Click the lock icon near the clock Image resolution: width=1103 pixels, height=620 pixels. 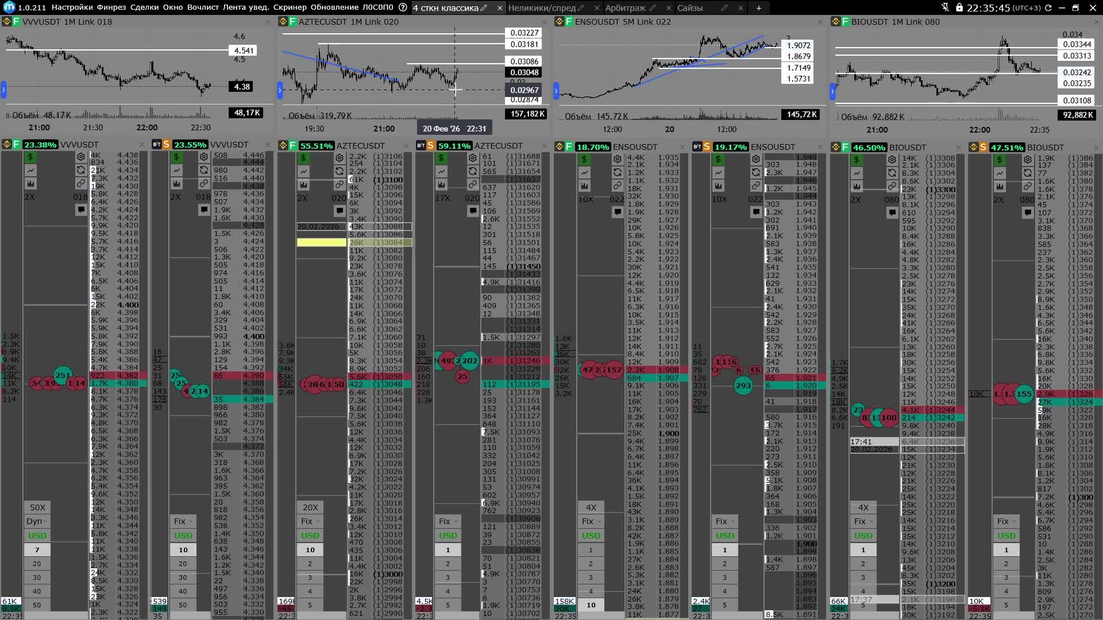[959, 7]
